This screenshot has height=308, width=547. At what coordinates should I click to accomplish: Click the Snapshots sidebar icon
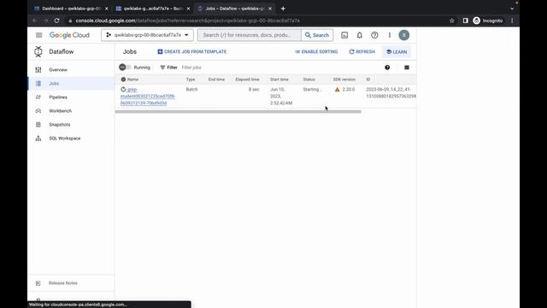[x=38, y=124]
